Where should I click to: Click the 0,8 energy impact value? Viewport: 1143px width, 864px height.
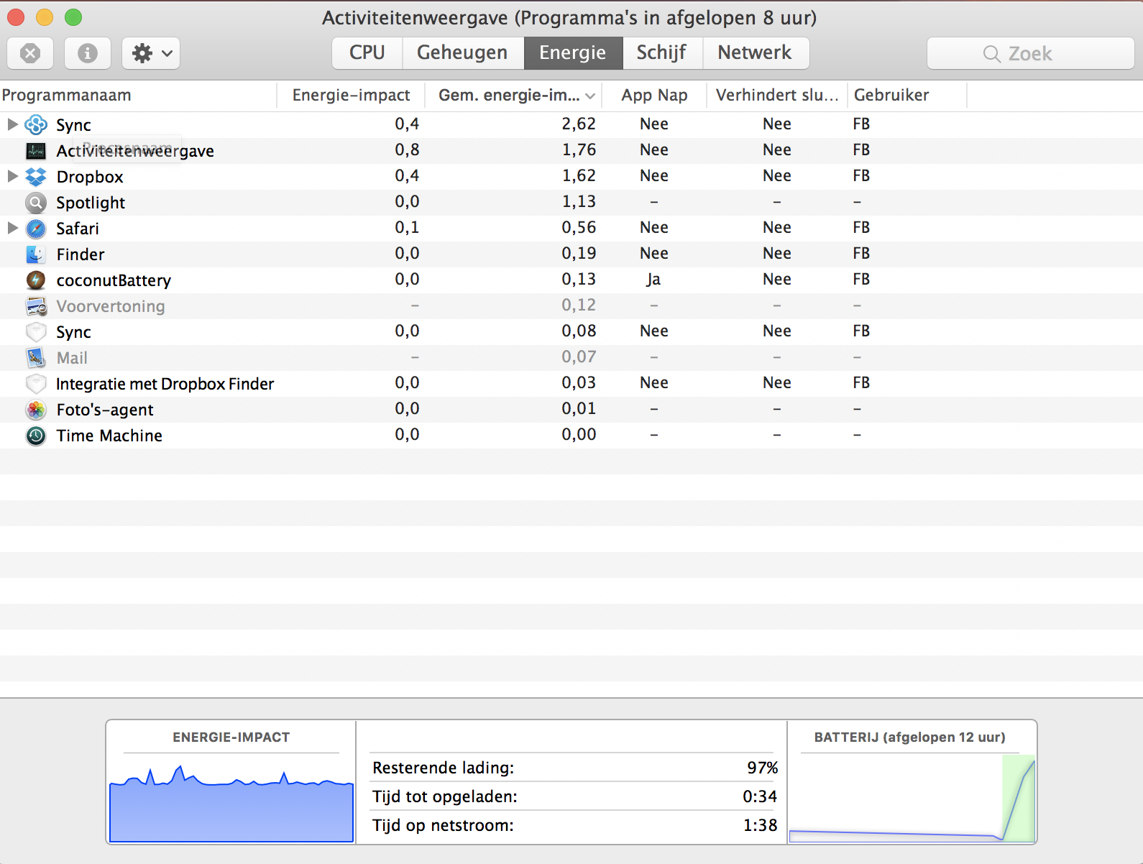(x=407, y=150)
